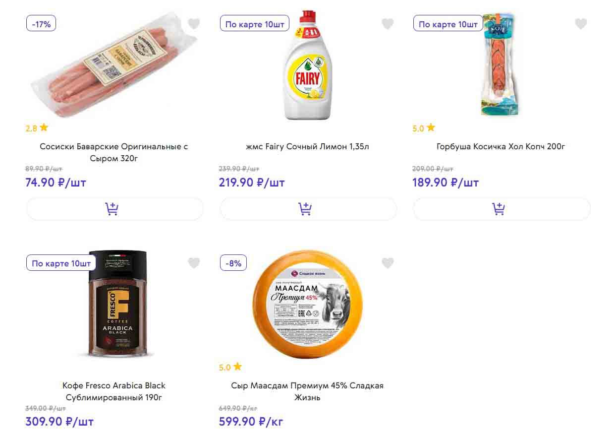Image resolution: width=615 pixels, height=435 pixels.
Task: Open Сыр Маасдам Премиум product title
Action: click(307, 391)
